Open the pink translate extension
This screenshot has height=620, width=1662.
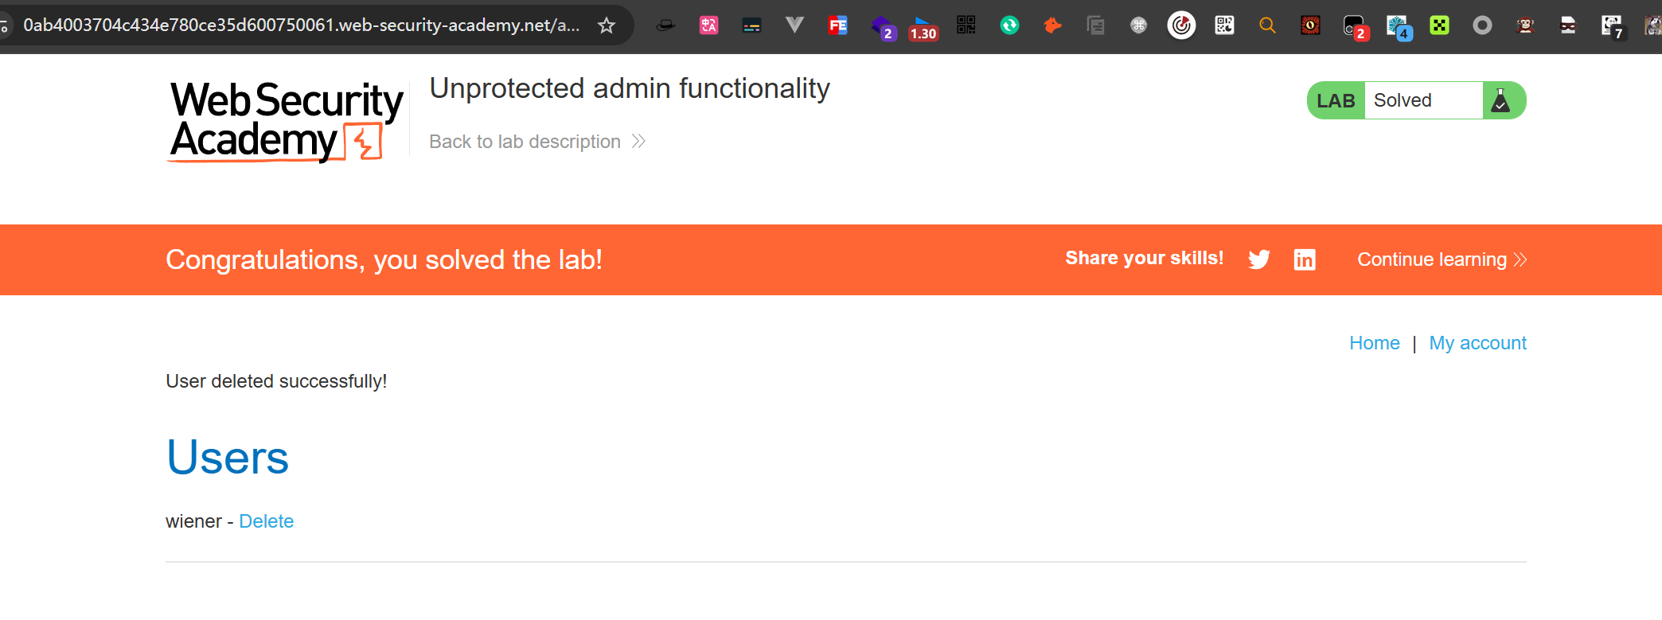pos(708,25)
